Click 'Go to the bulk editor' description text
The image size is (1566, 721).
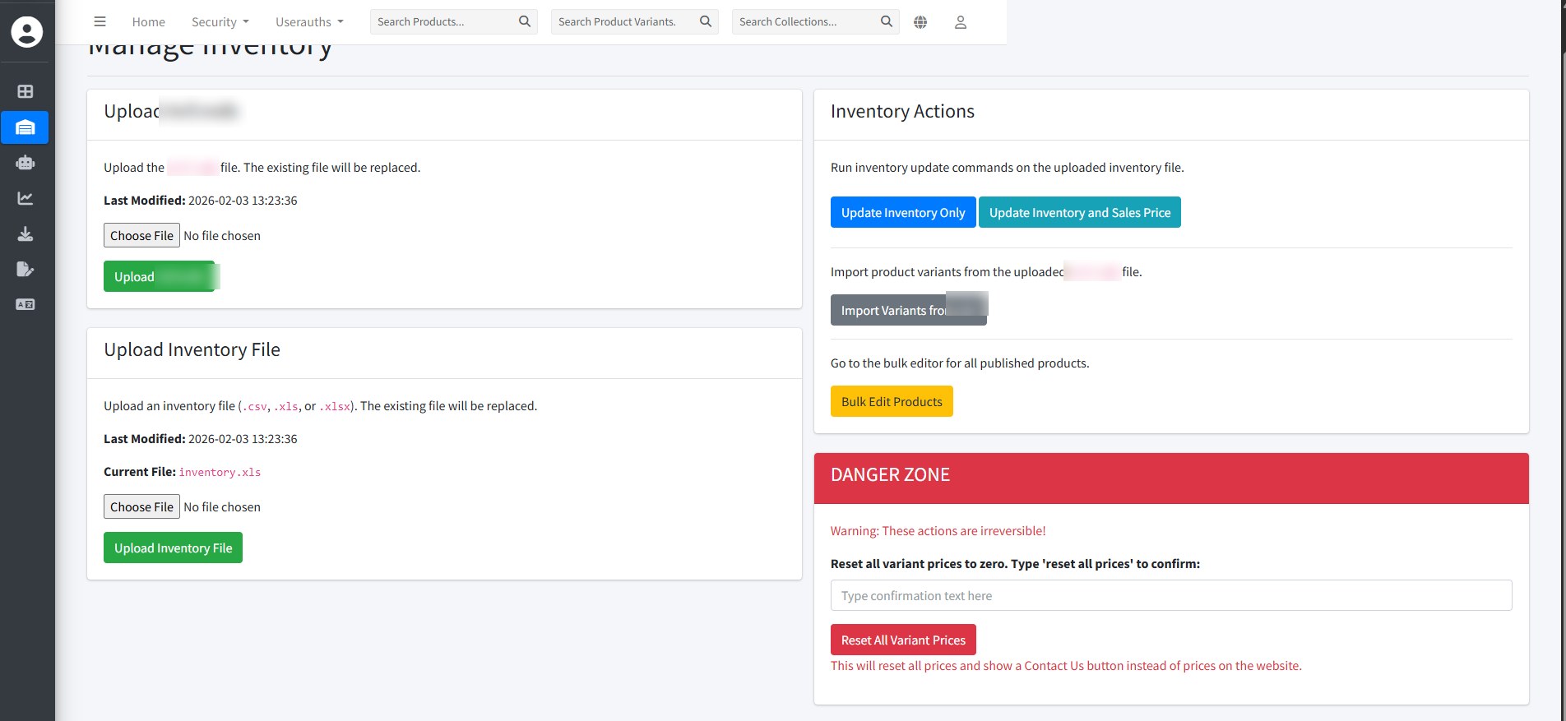(x=960, y=363)
